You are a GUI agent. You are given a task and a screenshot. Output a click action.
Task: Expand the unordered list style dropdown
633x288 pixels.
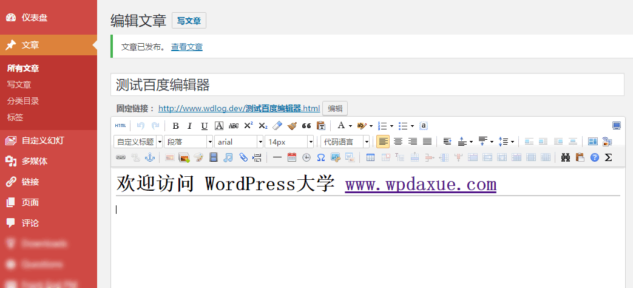412,126
